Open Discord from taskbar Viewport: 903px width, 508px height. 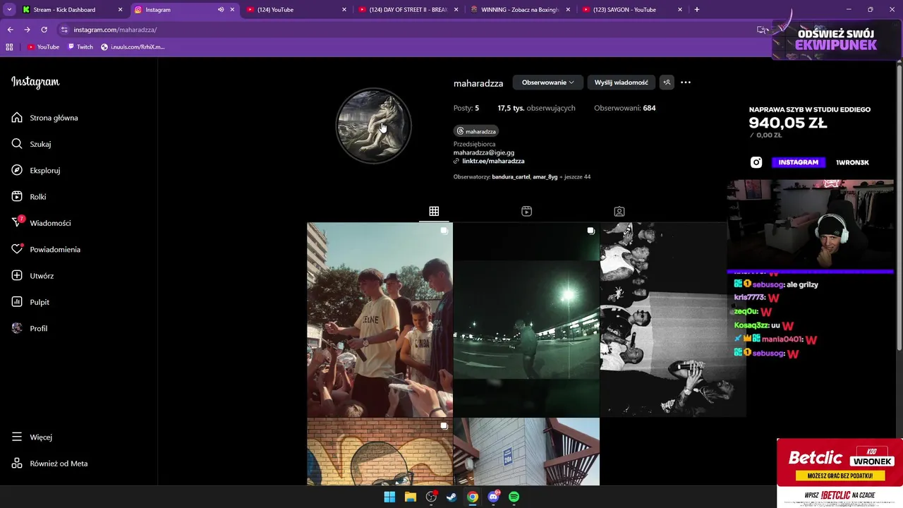[494, 497]
